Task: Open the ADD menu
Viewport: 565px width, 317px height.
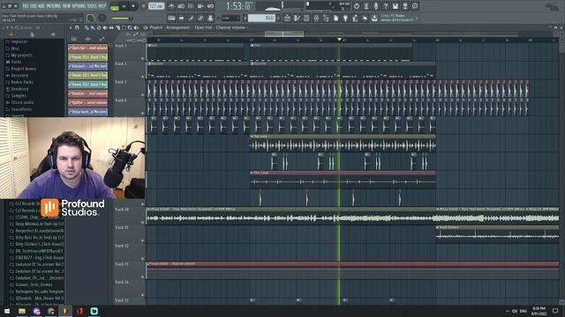Action: point(41,6)
